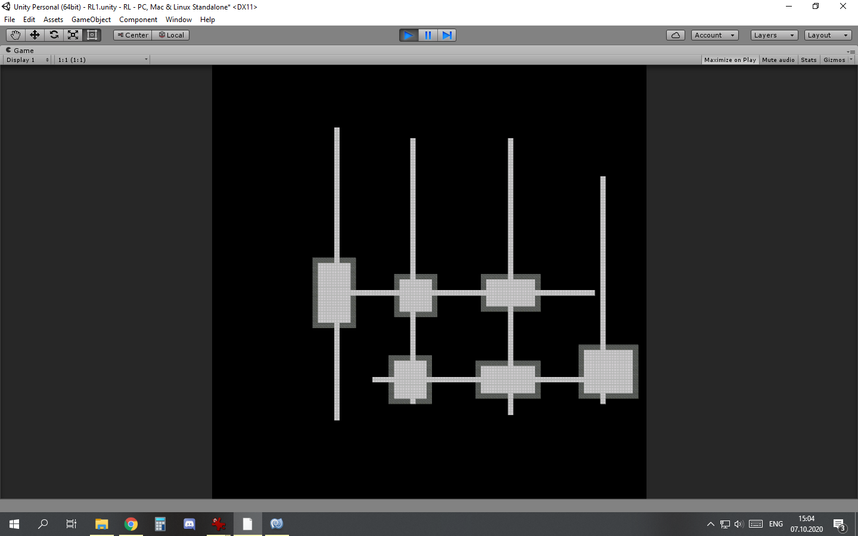Toggle Local handle rotation button

tap(171, 35)
